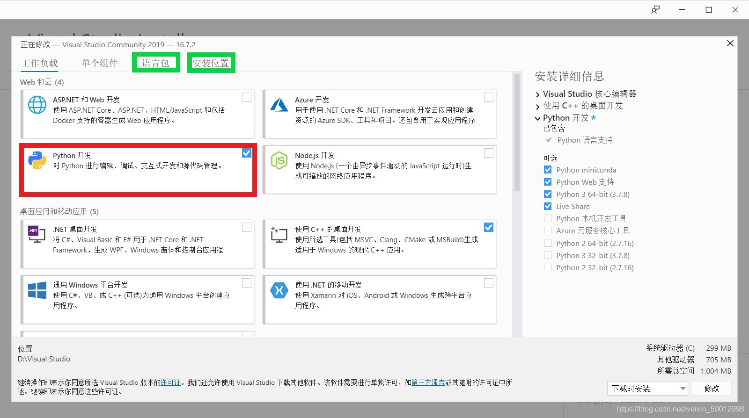749x418 pixels.
Task: Check Python 2 64-bit (2.7.16) option
Action: 548,243
